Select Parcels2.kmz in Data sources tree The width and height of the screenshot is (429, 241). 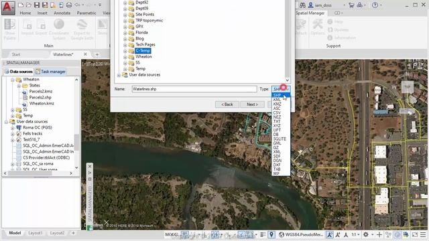click(x=40, y=92)
